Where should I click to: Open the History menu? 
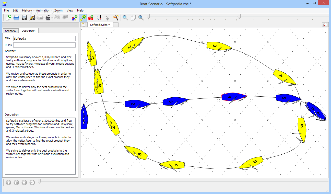(x=27, y=10)
